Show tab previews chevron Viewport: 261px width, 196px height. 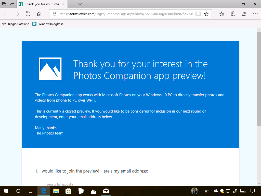click(x=80, y=4)
